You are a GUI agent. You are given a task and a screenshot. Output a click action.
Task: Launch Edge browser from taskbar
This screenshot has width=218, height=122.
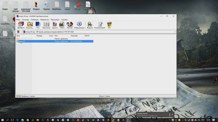tap(17, 120)
